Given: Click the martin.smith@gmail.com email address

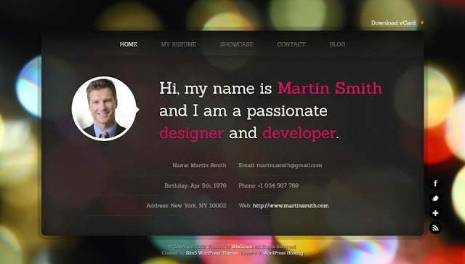Looking at the screenshot, I should (x=289, y=165).
